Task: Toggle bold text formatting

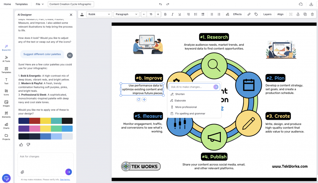Action: tap(165, 14)
